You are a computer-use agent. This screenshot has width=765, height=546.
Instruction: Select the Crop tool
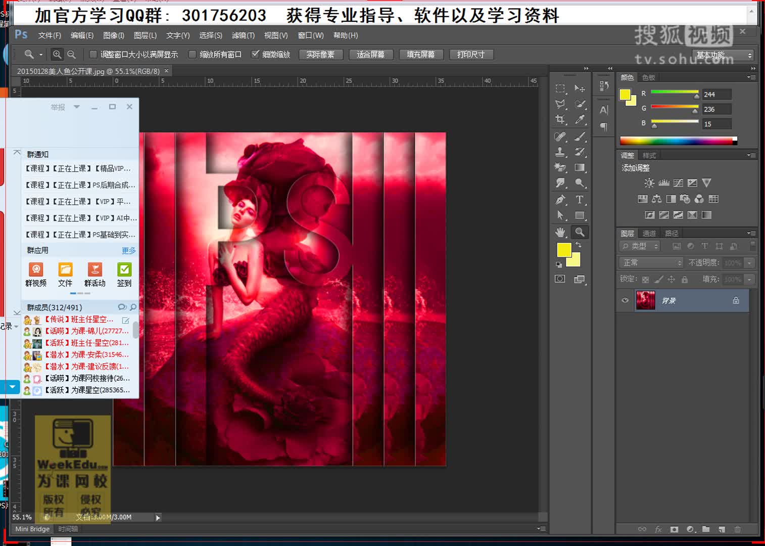pos(560,119)
